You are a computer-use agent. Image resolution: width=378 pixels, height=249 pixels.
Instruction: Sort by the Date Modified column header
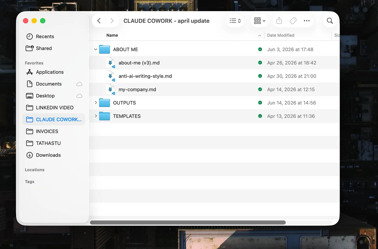point(281,35)
